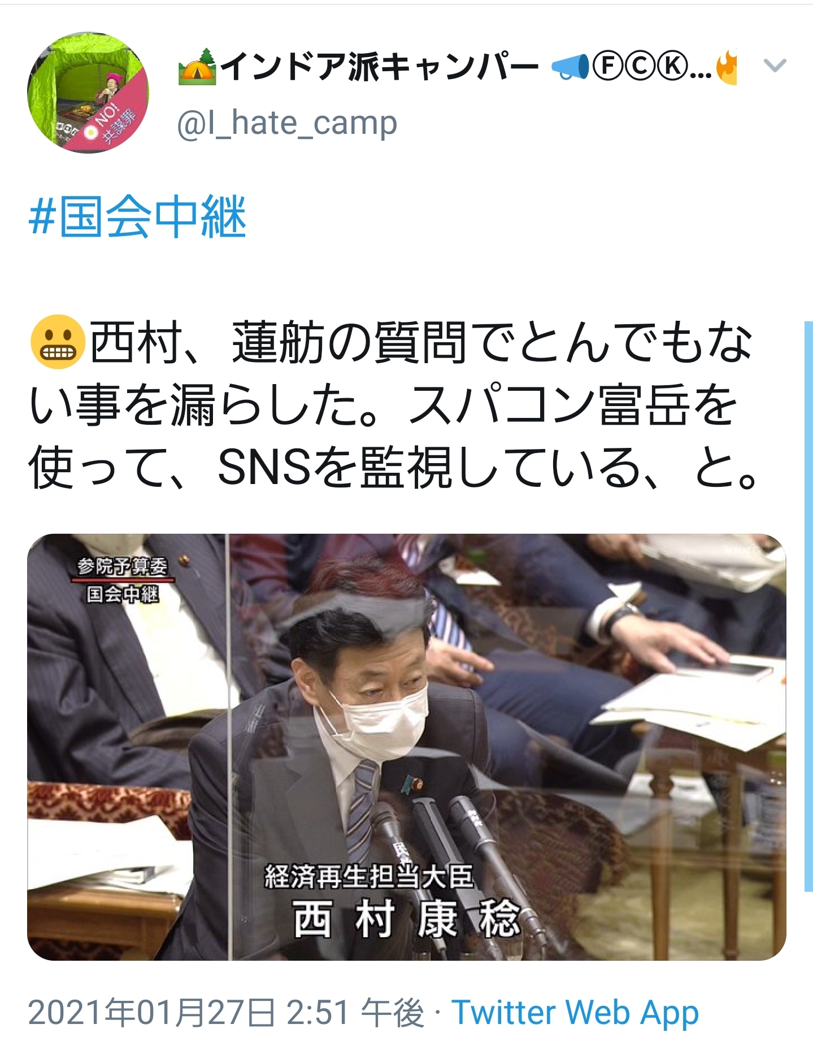Viewport: 813px width, 1059px height.
Task: Click the megaphone emoji in display name
Action: [x=569, y=67]
